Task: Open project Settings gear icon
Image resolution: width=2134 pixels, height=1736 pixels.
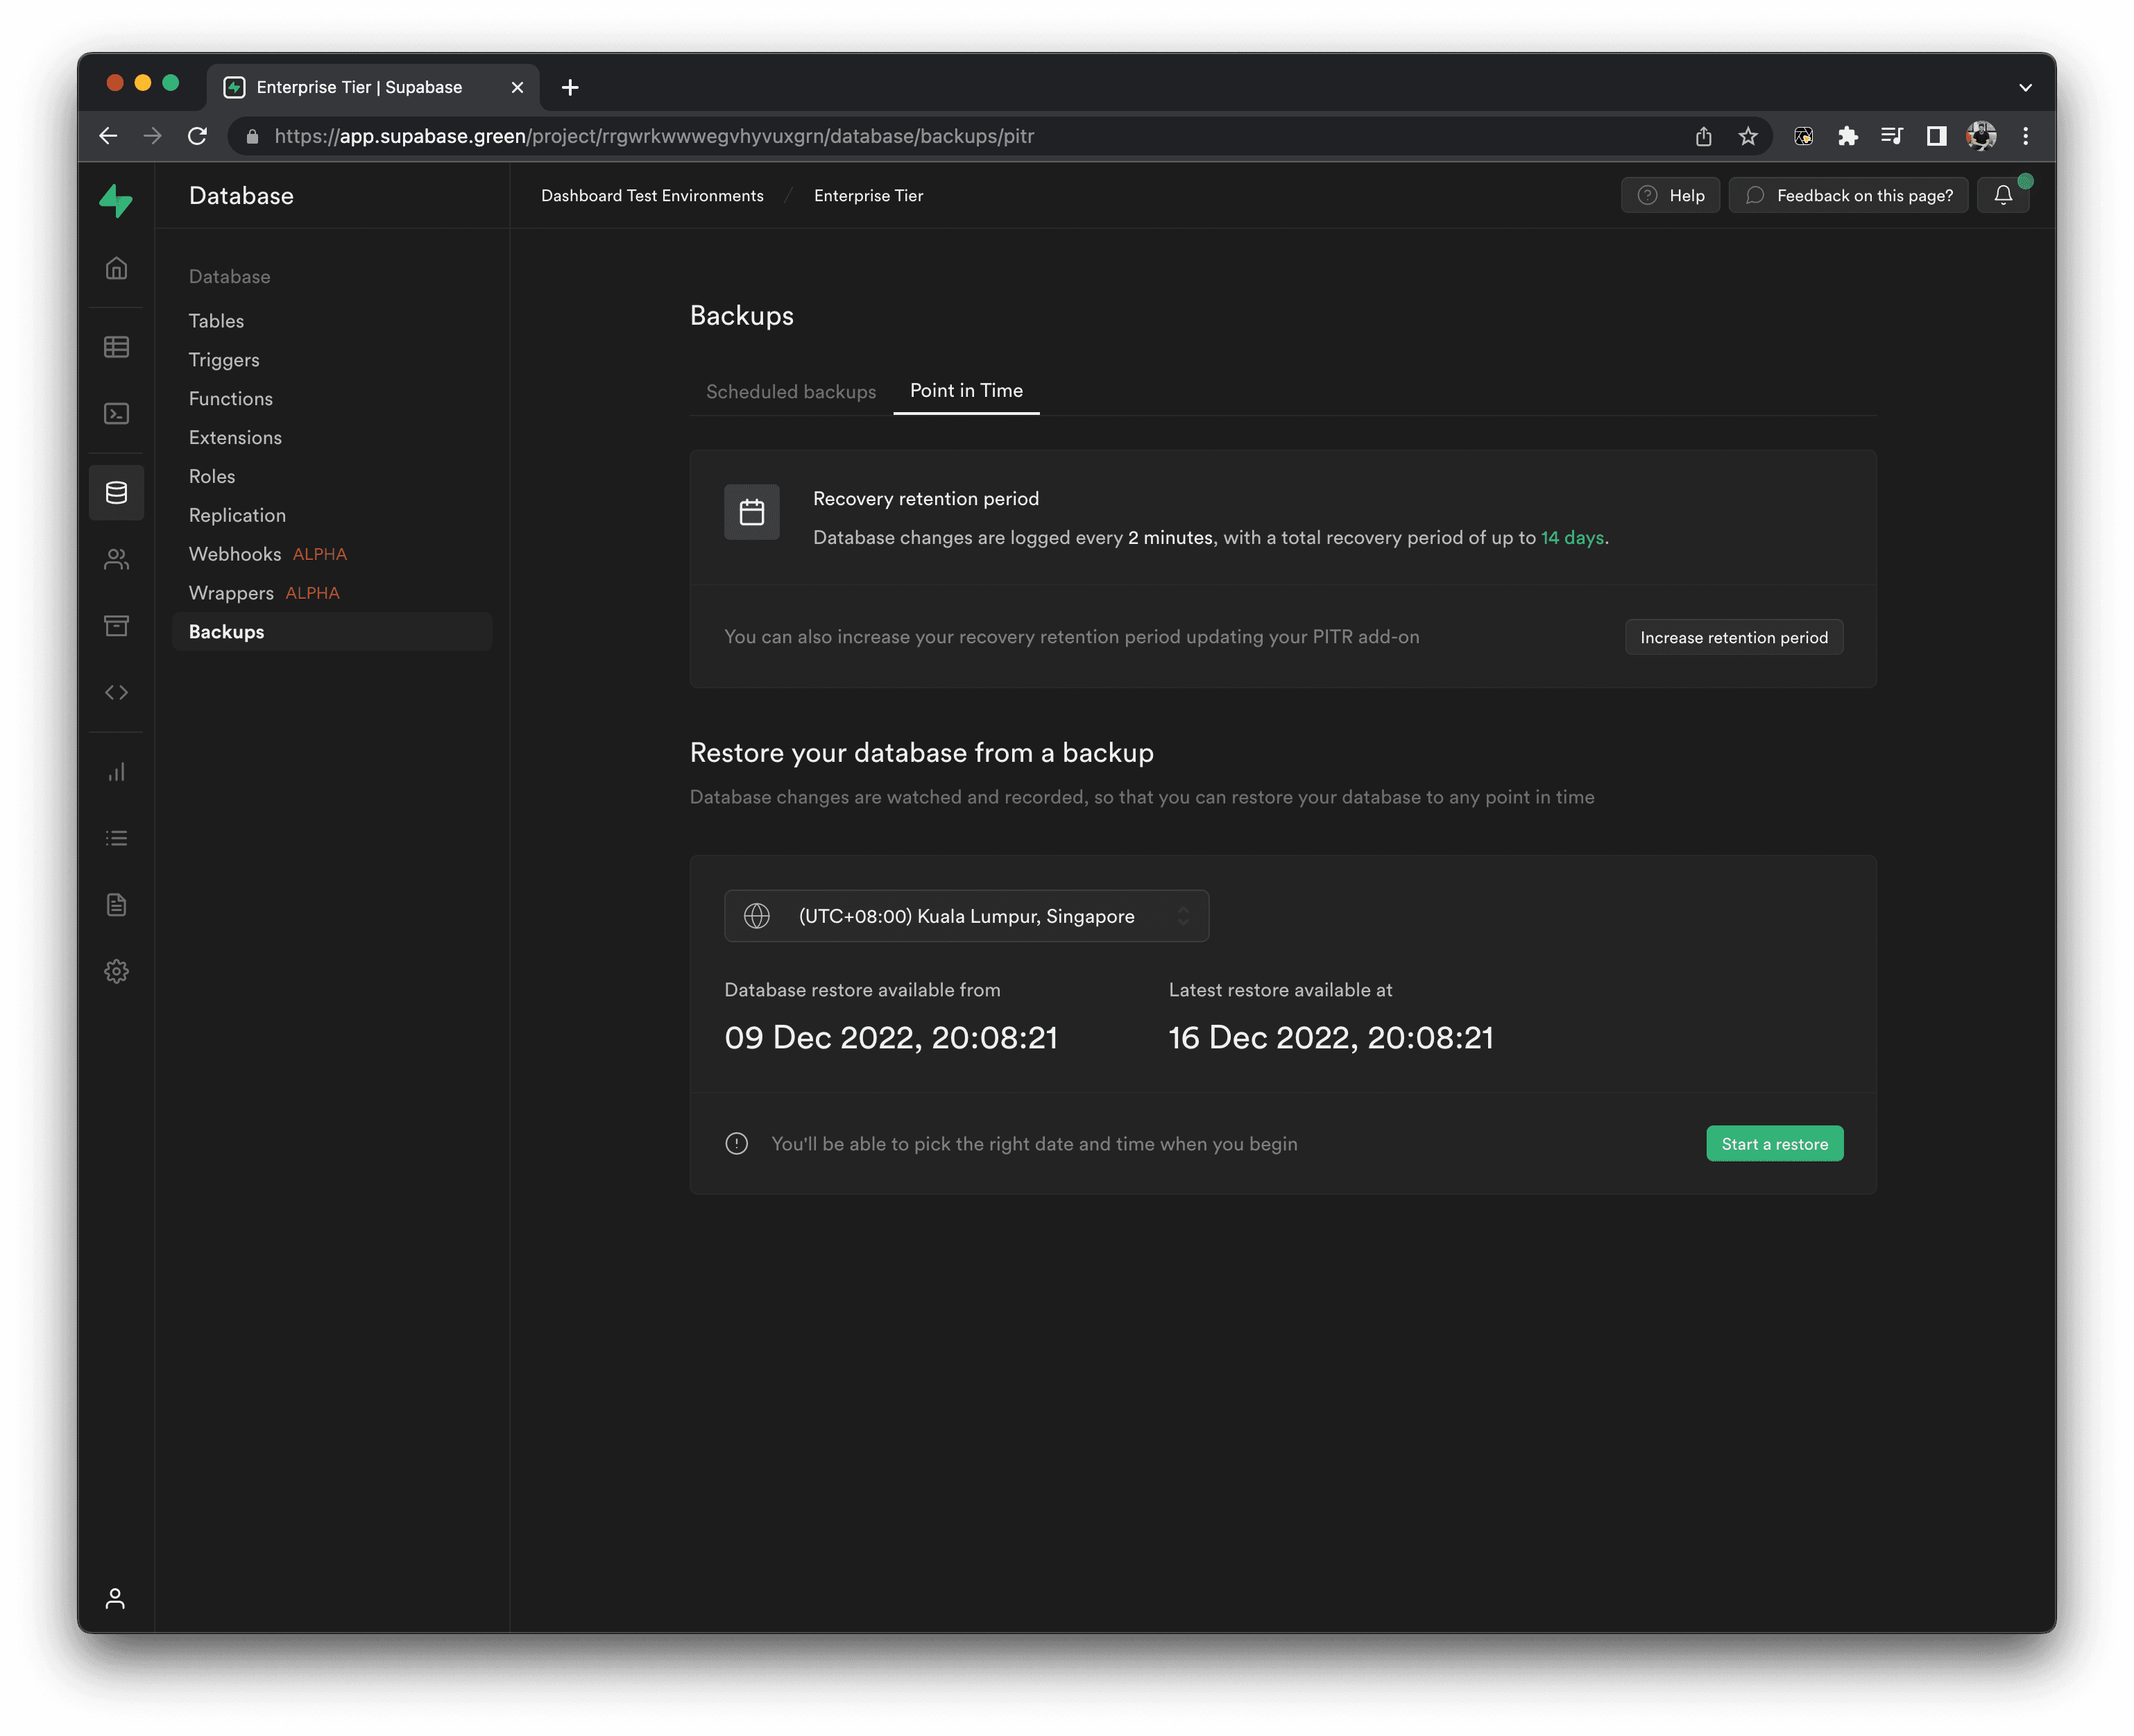Action: point(116,971)
